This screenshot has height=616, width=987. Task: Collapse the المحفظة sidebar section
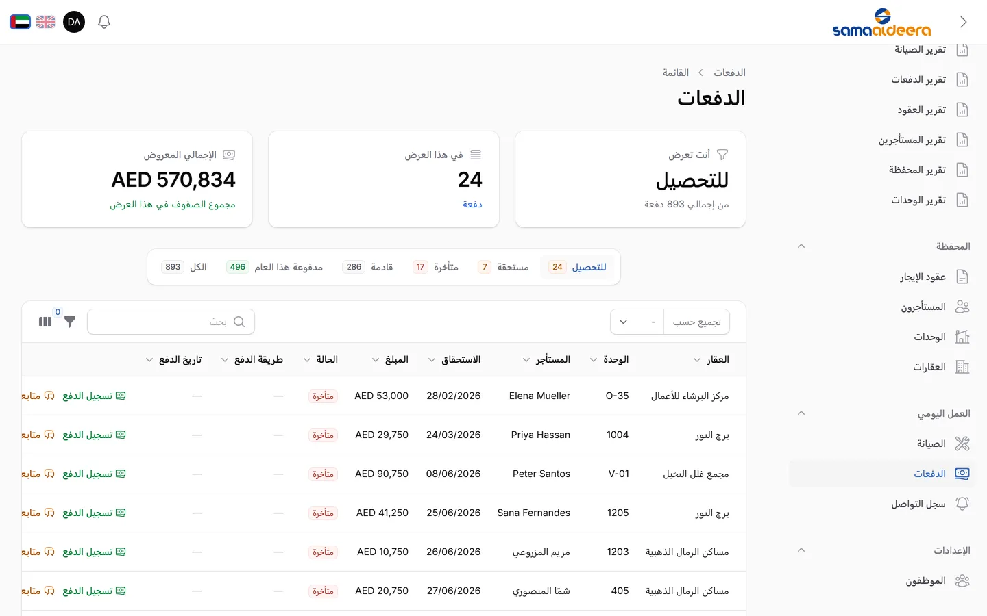pos(801,246)
